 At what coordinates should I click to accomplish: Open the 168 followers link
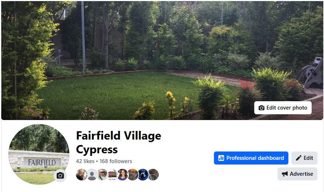coord(116,161)
